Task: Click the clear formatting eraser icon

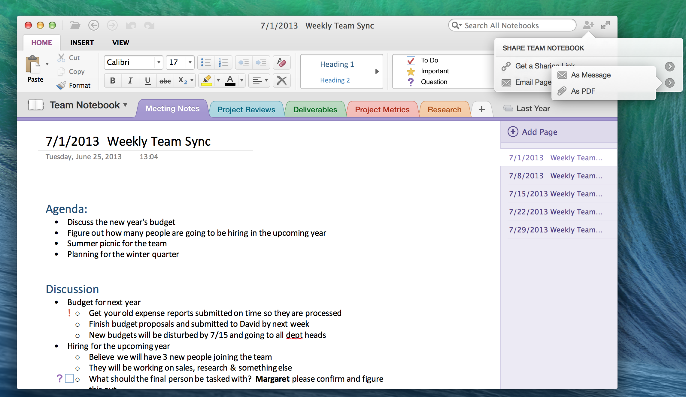Action: click(281, 62)
